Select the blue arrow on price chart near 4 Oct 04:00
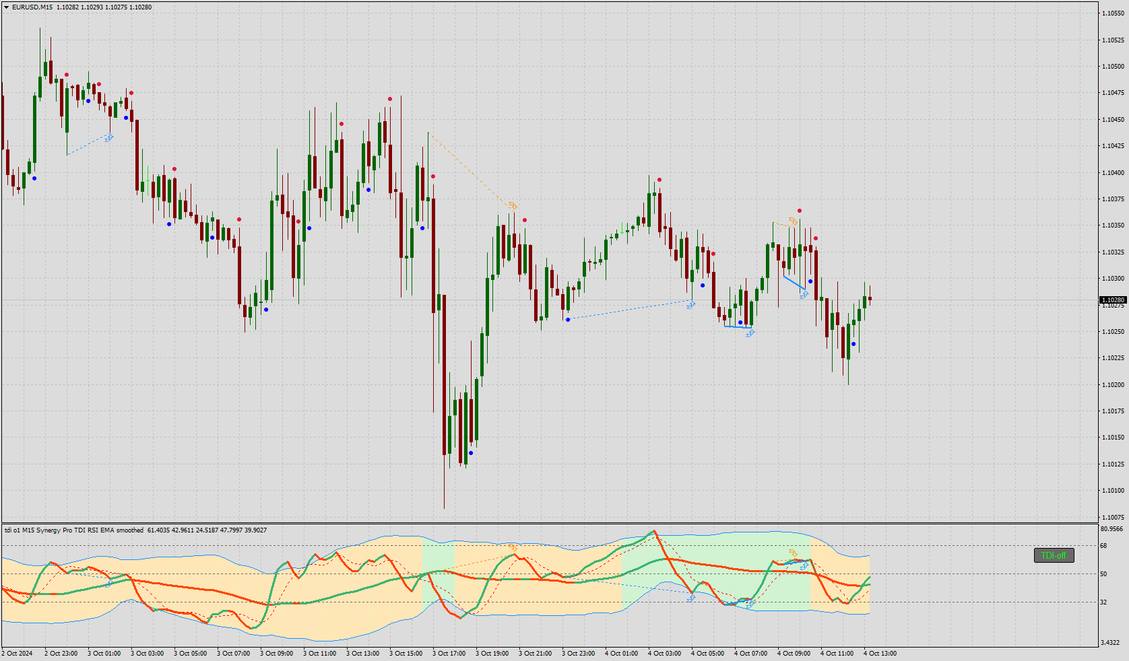 [x=691, y=305]
